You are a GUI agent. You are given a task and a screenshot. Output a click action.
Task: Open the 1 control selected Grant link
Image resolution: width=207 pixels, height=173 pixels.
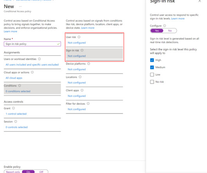tap(16, 114)
